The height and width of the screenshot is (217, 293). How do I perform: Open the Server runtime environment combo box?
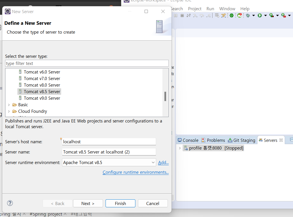point(109,162)
